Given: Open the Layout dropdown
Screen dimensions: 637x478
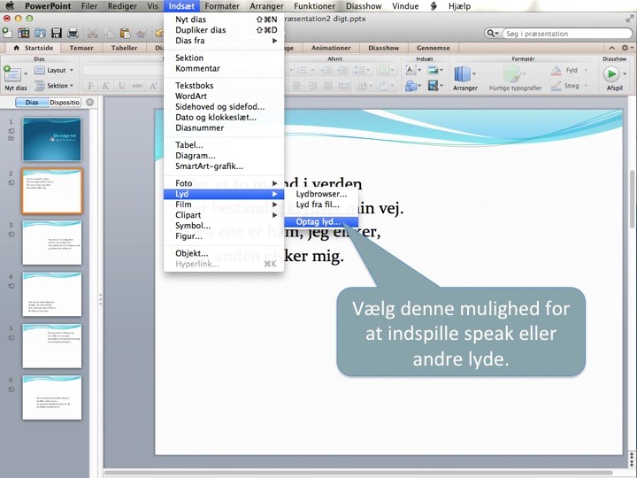Looking at the screenshot, I should click(x=54, y=70).
